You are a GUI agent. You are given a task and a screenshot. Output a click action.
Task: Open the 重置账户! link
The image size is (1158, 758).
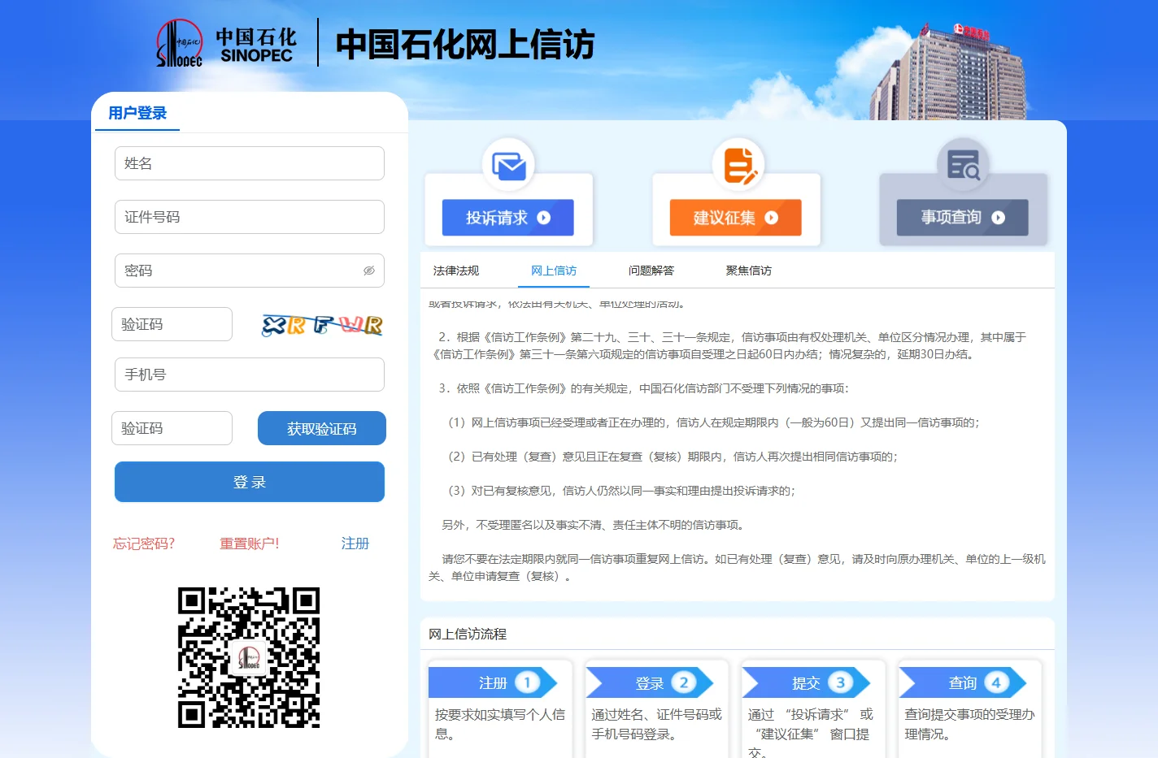coord(250,544)
